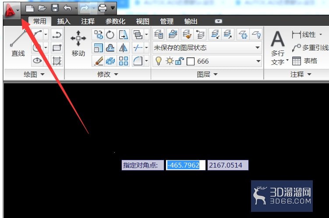Select the Trim tool
Viewport: 329px width, 218px height.
138,48
